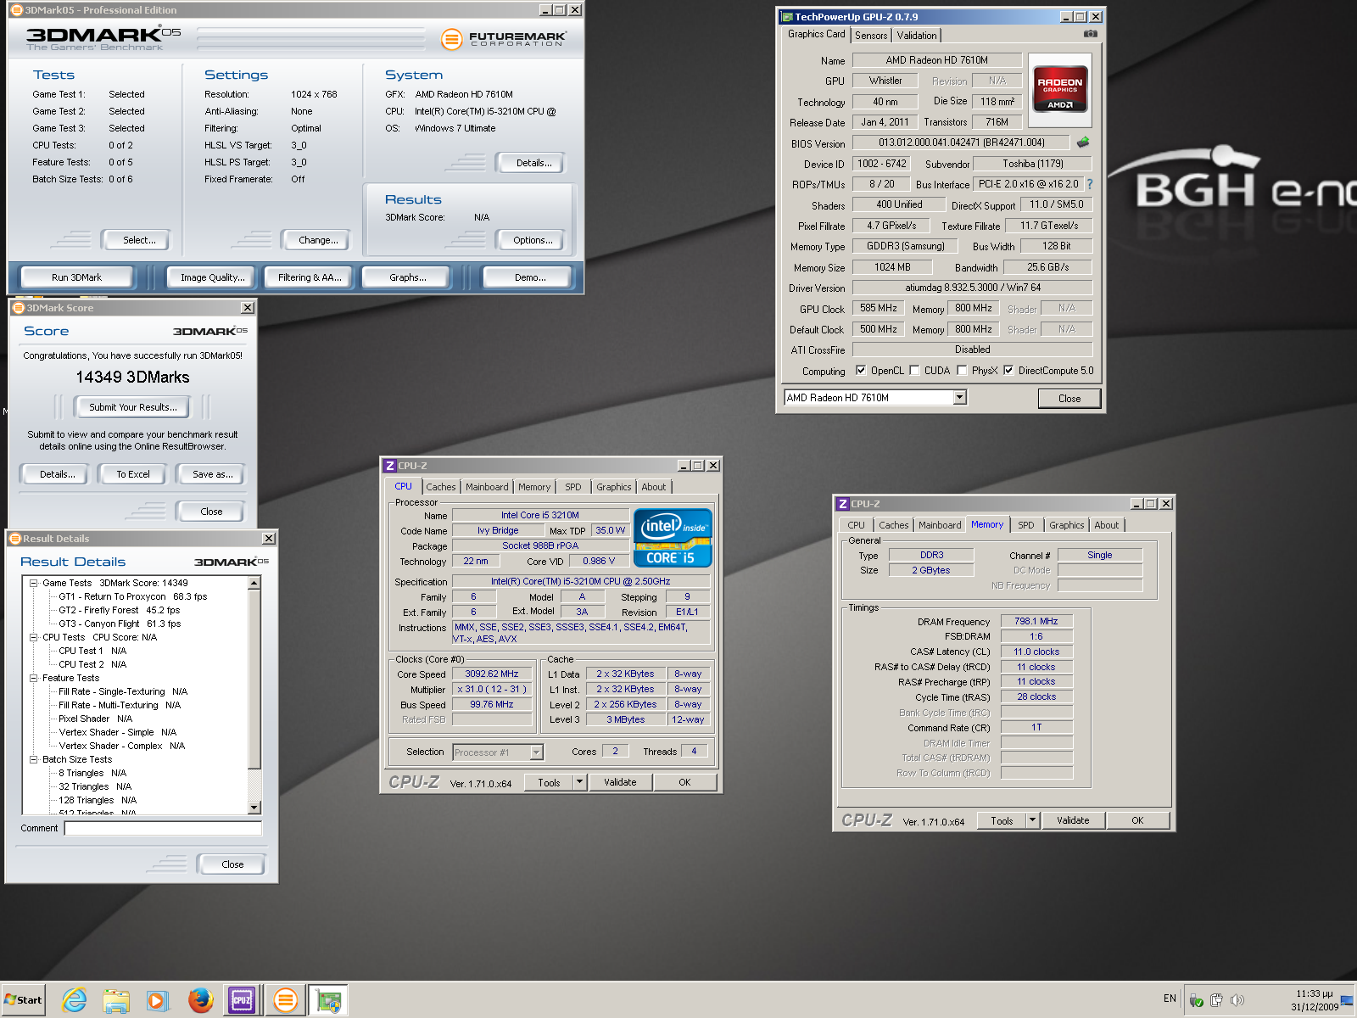This screenshot has height=1018, width=1357.
Task: Switch to GPU-Z via its taskbar icon
Action: tap(328, 1000)
